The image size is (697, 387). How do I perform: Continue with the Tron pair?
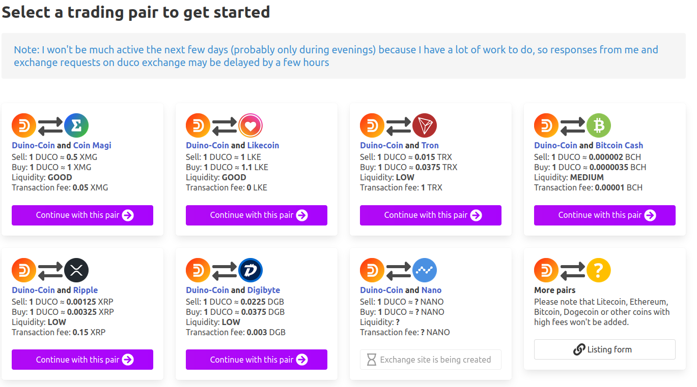[x=431, y=215]
